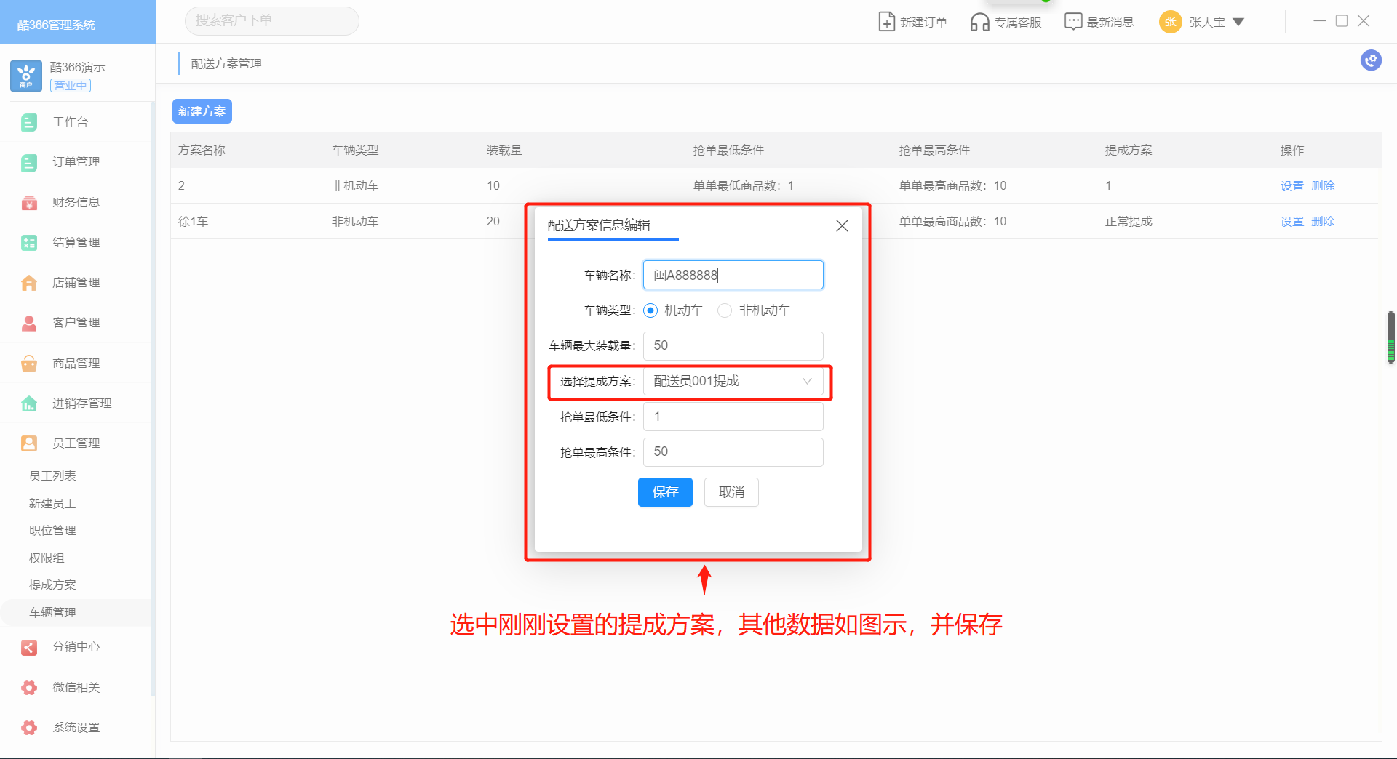Open latest messages chat icon
Viewport: 1397px width, 759px height.
click(1072, 22)
